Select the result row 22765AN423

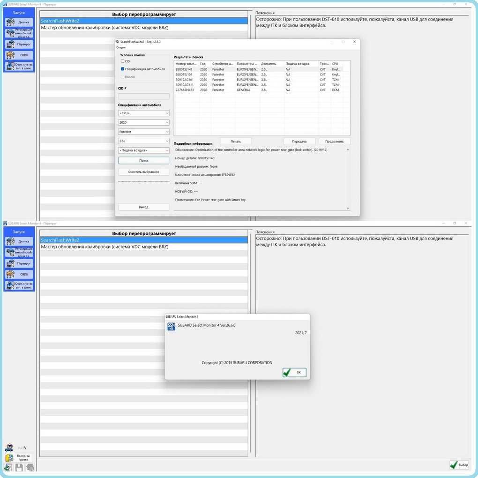point(262,90)
